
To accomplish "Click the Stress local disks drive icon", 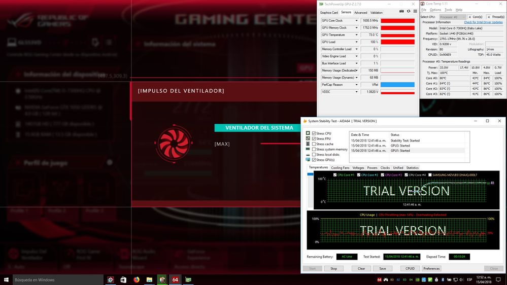I will [308, 155].
